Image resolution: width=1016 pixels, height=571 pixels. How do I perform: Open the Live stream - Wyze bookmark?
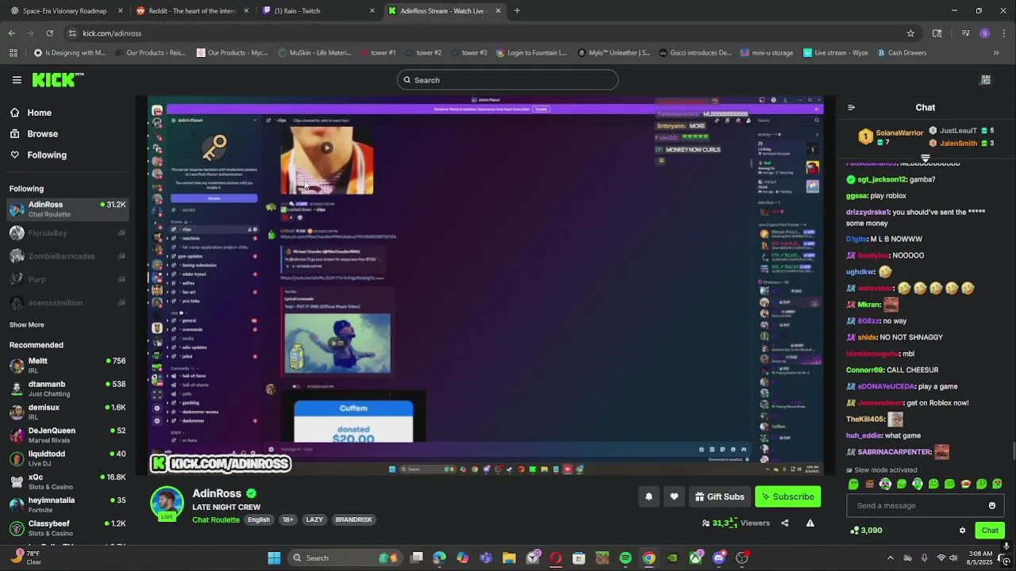pyautogui.click(x=835, y=53)
